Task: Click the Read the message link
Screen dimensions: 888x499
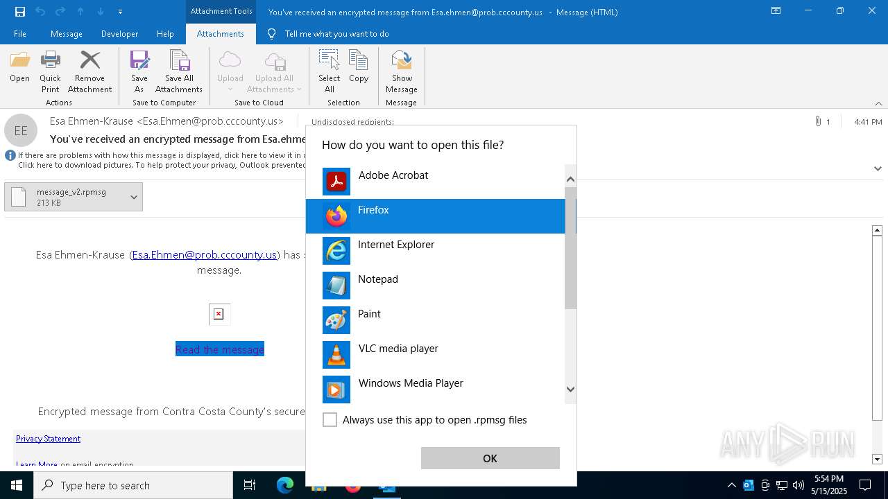Action: point(220,349)
